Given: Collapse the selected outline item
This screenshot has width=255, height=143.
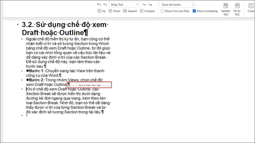Looking at the screenshot, I should click(148, 11).
